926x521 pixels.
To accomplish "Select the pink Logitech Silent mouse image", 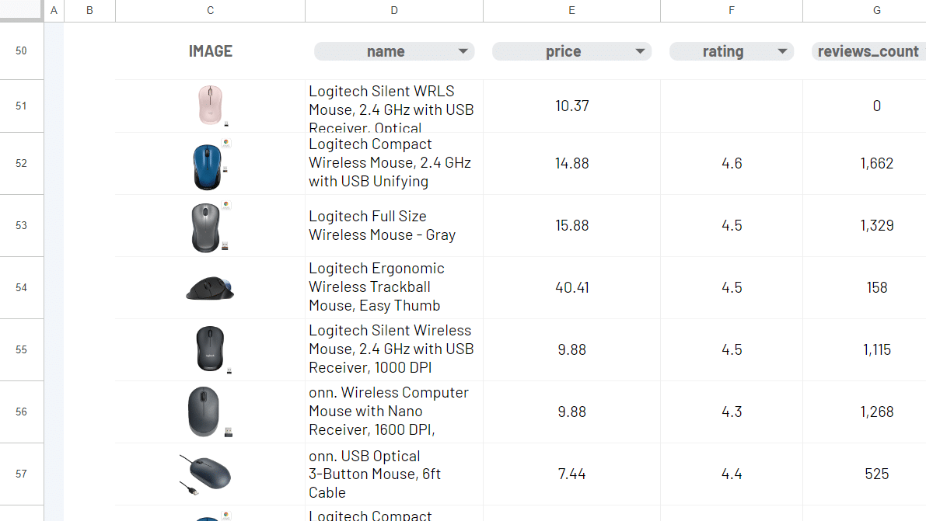I will [x=210, y=105].
